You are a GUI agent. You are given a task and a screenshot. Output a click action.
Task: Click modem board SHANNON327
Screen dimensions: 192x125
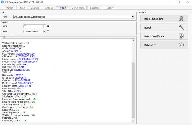tap(25, 83)
